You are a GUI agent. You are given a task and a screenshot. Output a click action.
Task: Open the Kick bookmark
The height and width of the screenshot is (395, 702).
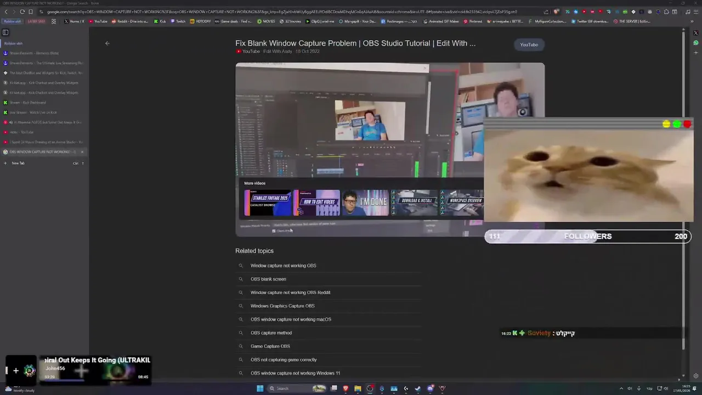tap(160, 21)
